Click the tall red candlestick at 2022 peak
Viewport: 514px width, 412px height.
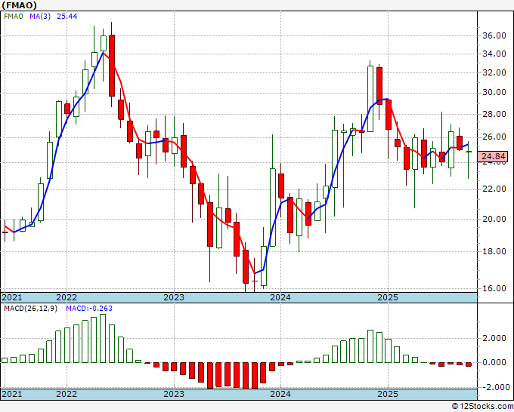pos(112,66)
